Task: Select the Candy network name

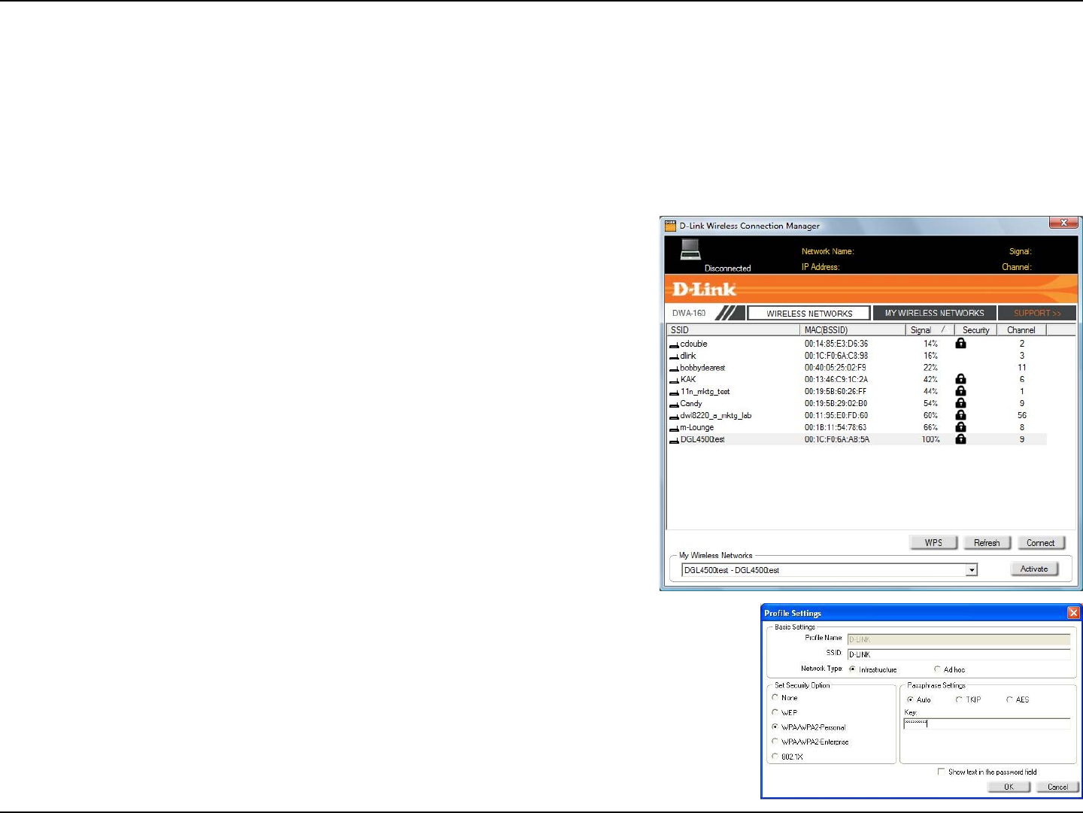Action: [x=691, y=404]
